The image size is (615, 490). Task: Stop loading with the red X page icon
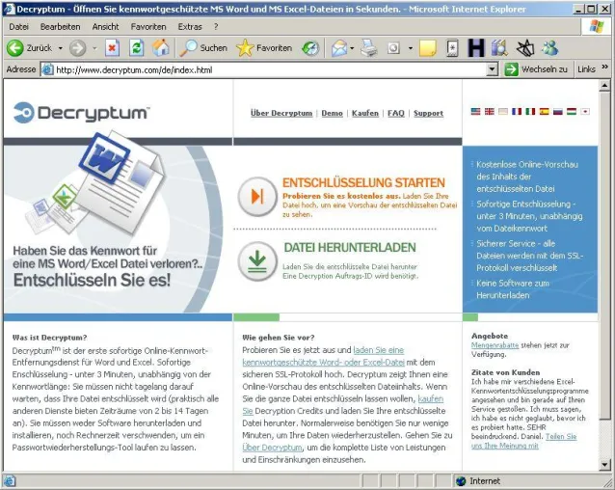pos(112,48)
